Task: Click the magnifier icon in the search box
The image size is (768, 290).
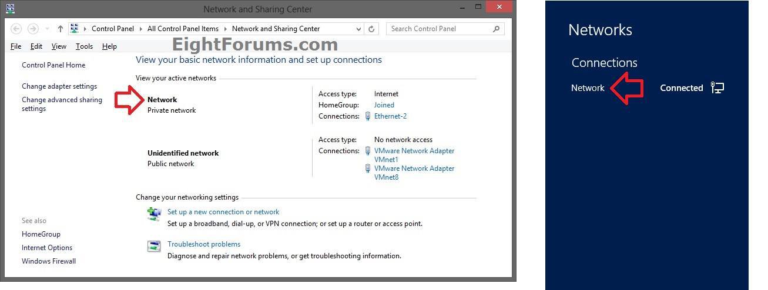Action: pyautogui.click(x=497, y=29)
